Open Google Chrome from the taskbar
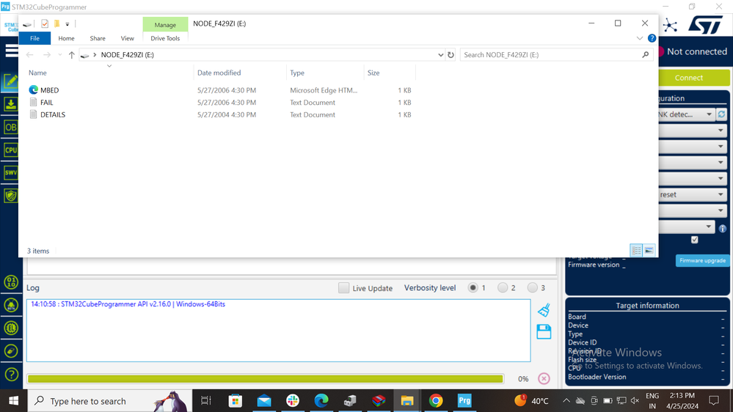This screenshot has width=733, height=412. point(436,401)
